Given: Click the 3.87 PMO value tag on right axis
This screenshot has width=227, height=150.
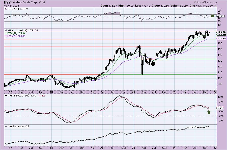Looking at the screenshot, I should (220, 108).
